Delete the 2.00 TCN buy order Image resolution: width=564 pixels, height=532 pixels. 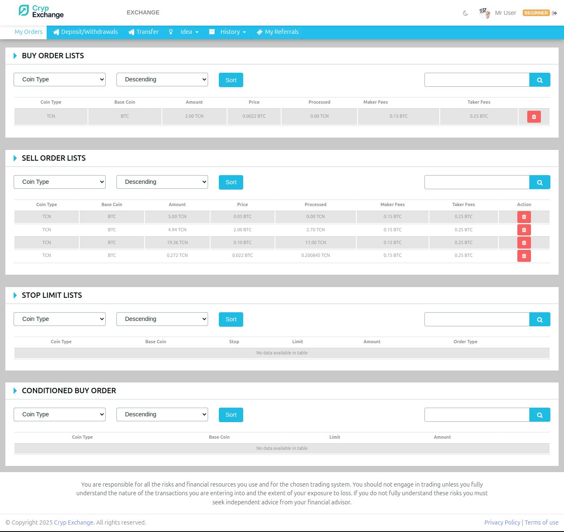coord(533,117)
